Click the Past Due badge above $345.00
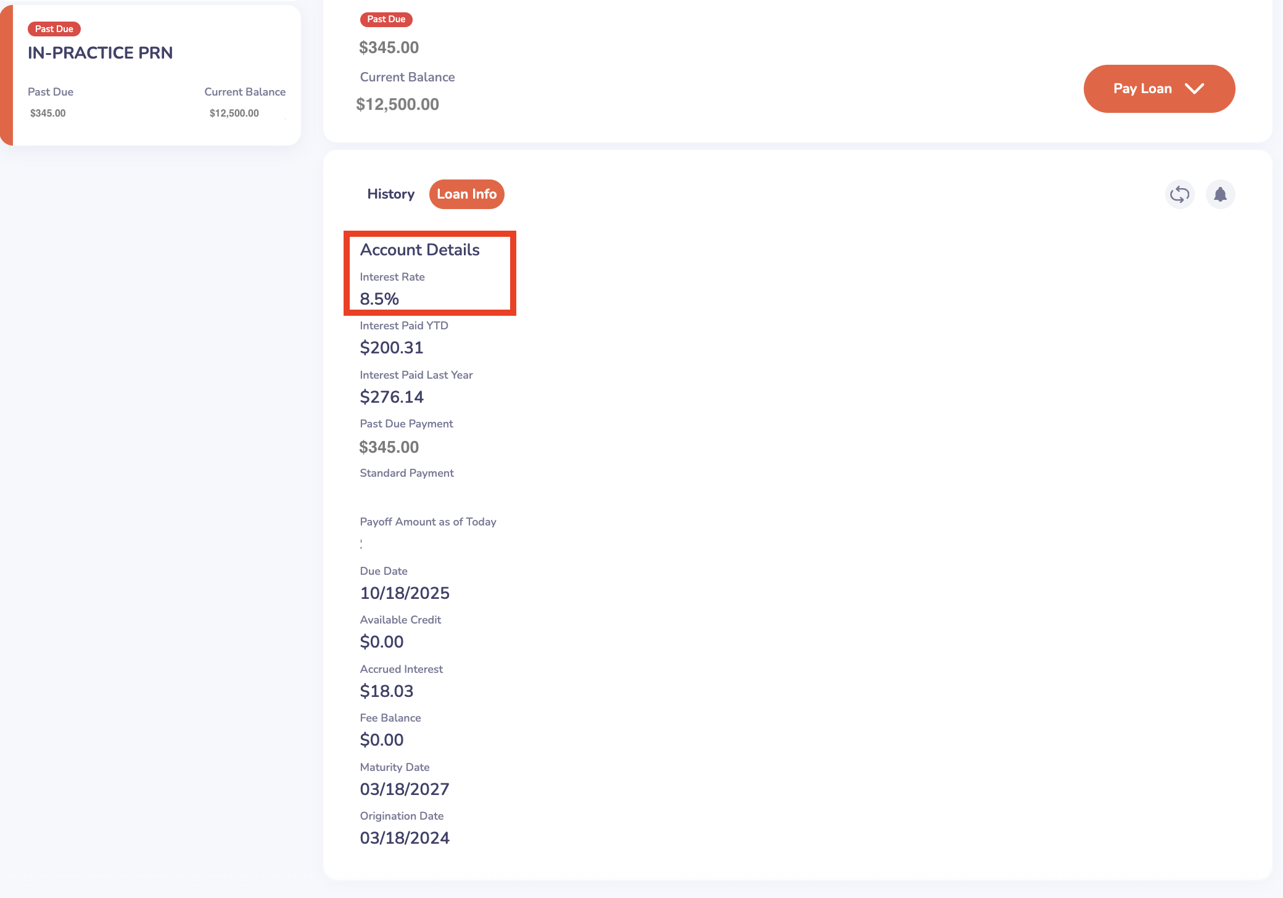 point(386,19)
